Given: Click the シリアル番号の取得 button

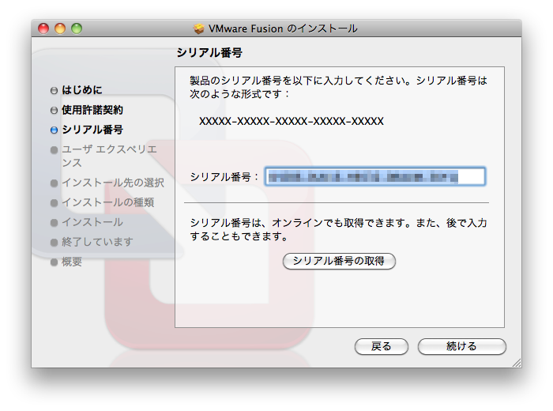Looking at the screenshot, I should coord(339,261).
